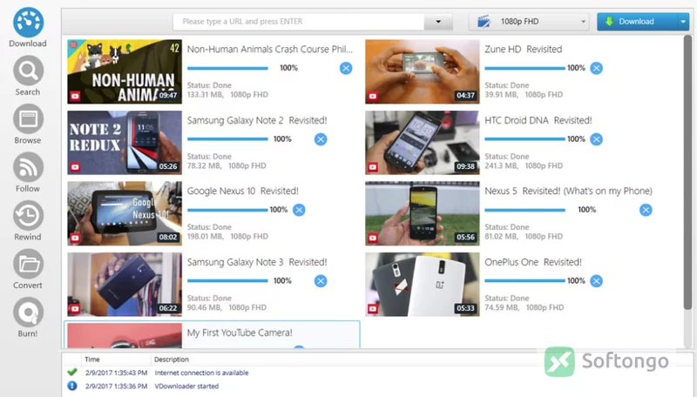Cancel the Non-Human Animals Crash Course download
The image size is (697, 397).
click(x=346, y=68)
